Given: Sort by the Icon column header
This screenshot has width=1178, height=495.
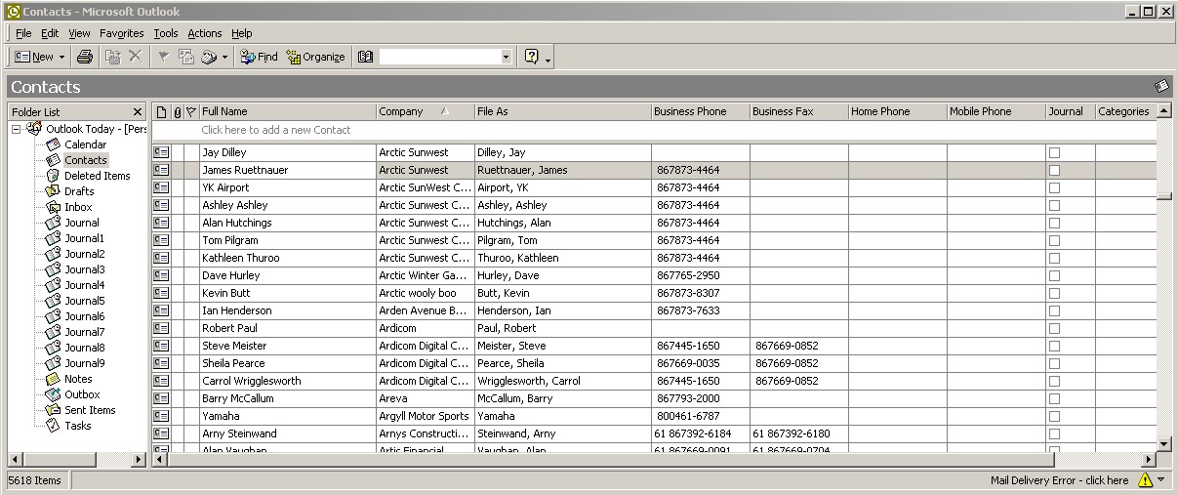Looking at the screenshot, I should [x=161, y=111].
